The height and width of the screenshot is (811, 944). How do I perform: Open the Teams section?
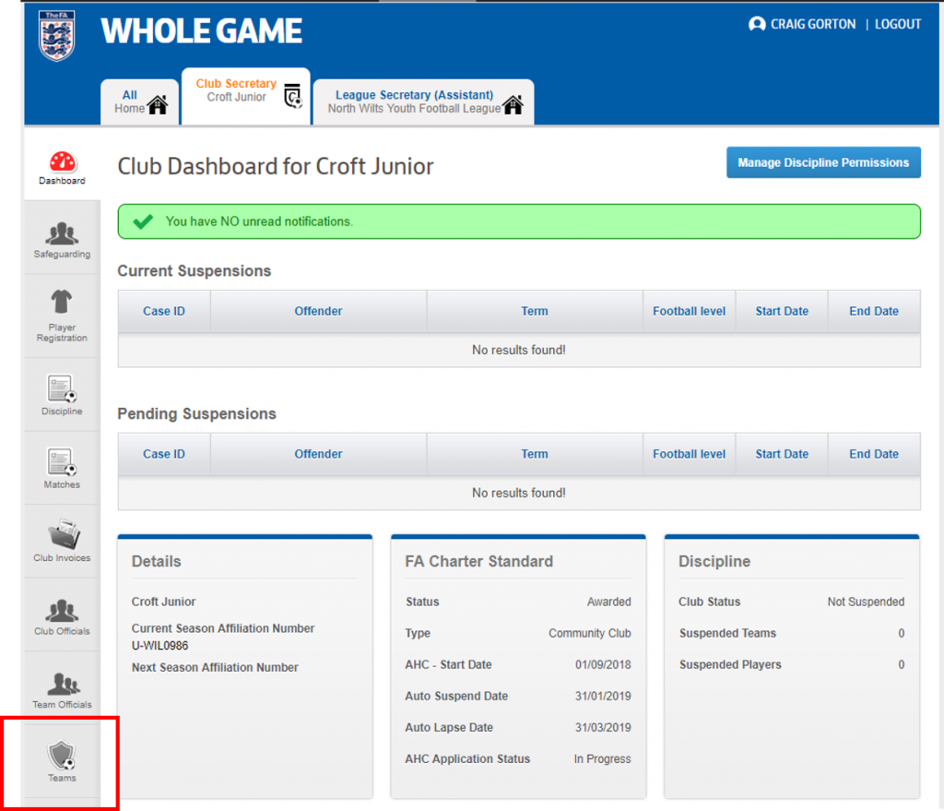tap(62, 761)
